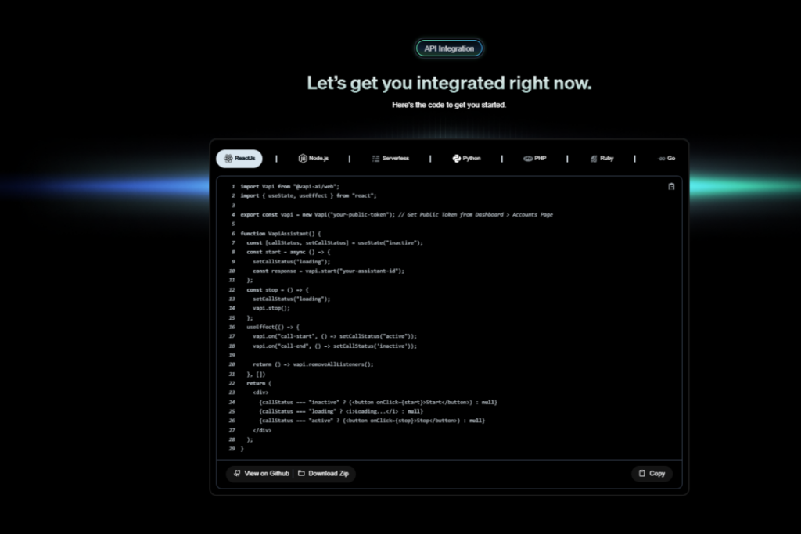Image resolution: width=801 pixels, height=534 pixels.
Task: Click the "<div>" opening tag line
Action: tap(260, 392)
